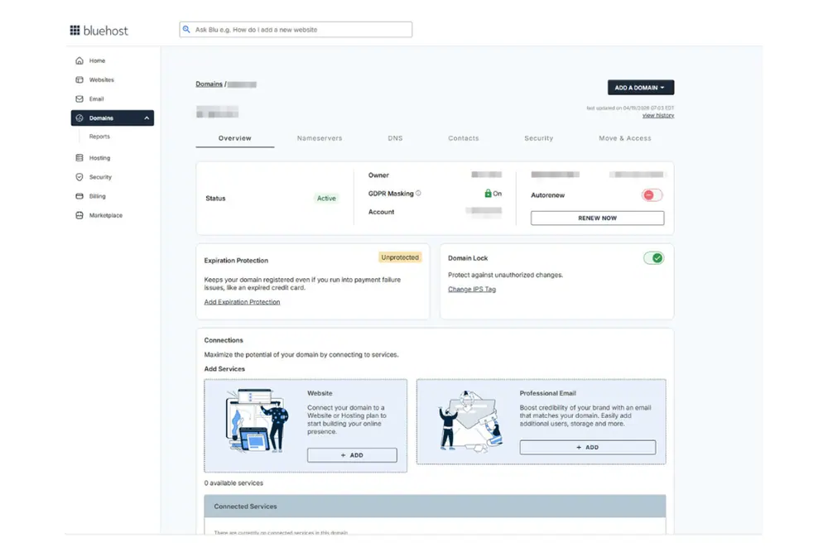Click the GDPR Masking info icon
This screenshot has width=828, height=552.
418,193
